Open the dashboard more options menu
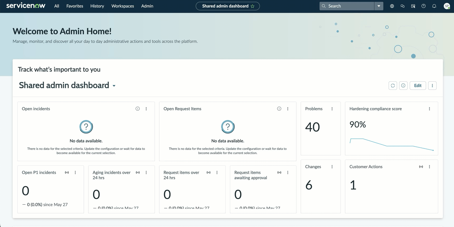This screenshot has height=227, width=454. [432, 86]
